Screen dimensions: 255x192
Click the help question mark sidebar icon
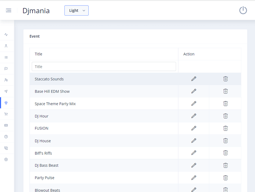pyautogui.click(x=6, y=137)
